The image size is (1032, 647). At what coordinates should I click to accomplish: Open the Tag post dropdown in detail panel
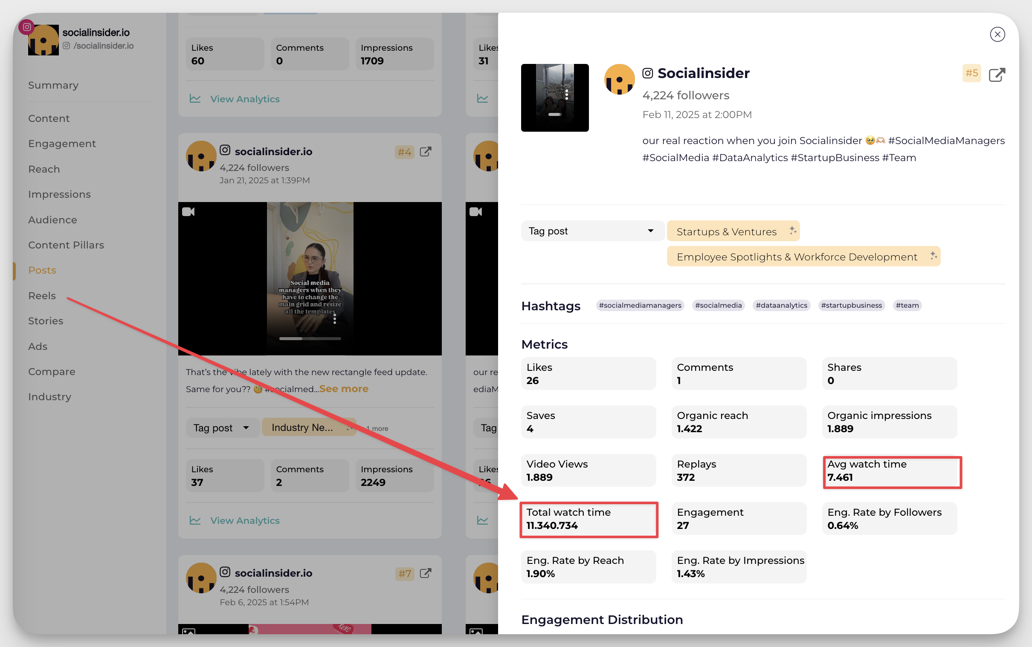[589, 231]
